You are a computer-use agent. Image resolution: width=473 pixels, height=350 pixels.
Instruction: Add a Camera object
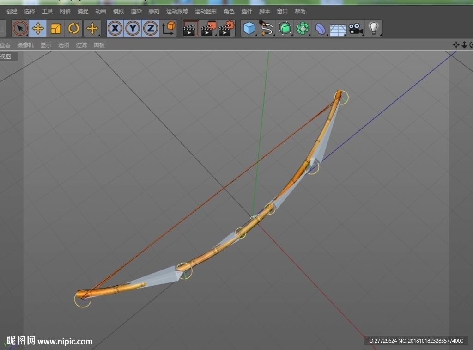(356, 28)
